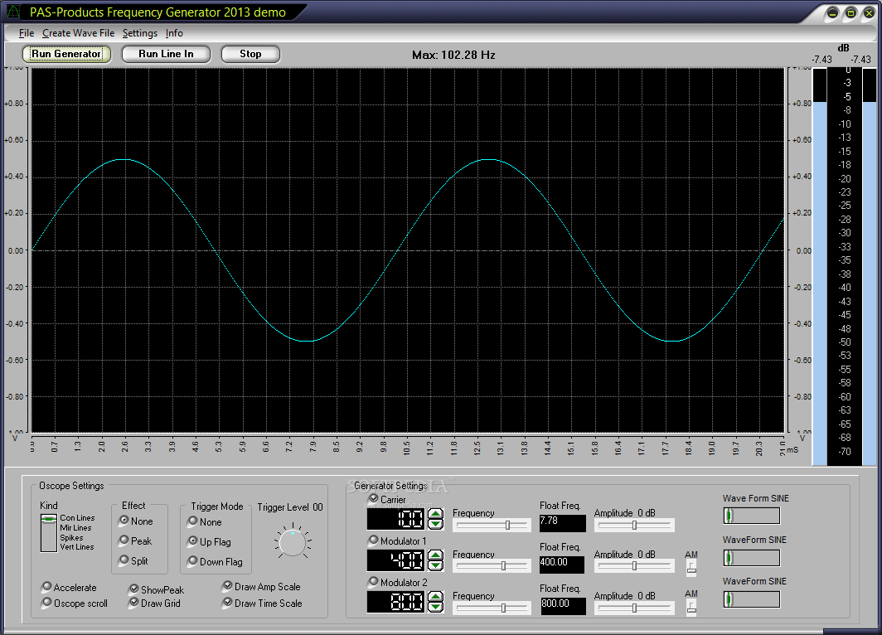Click Run Line In button
This screenshot has height=635, width=882.
click(166, 54)
